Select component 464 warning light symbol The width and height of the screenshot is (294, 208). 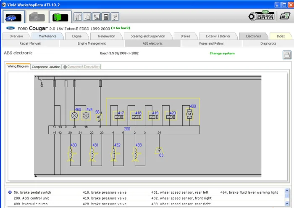click(86, 115)
